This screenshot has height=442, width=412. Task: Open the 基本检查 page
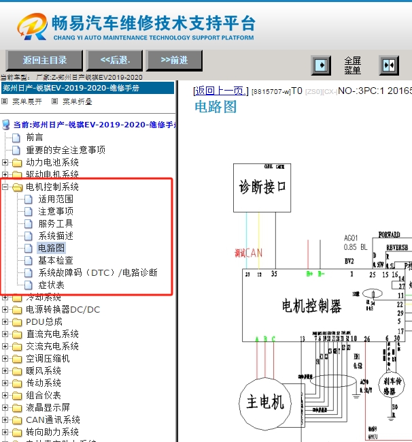tap(56, 260)
